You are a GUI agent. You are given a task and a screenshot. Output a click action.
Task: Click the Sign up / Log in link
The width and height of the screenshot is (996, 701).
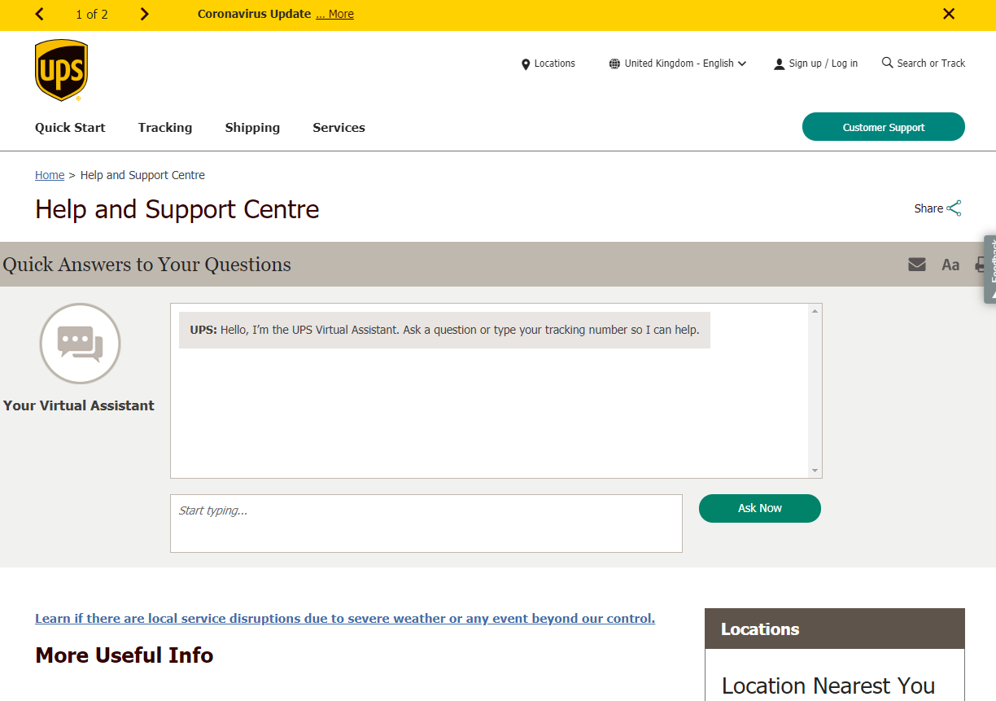(815, 64)
